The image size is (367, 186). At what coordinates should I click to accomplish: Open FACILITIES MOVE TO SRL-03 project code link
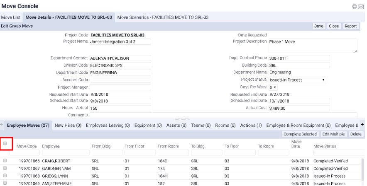tap(117, 35)
